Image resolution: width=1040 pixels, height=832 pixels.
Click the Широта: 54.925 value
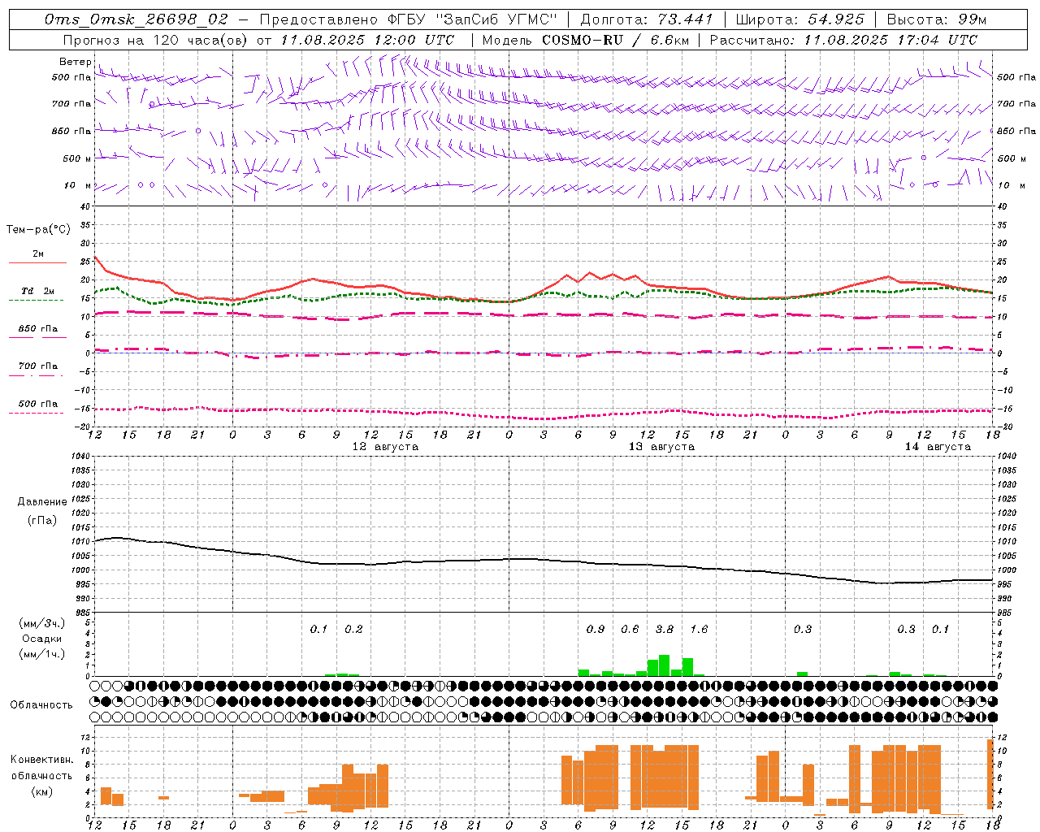point(799,19)
